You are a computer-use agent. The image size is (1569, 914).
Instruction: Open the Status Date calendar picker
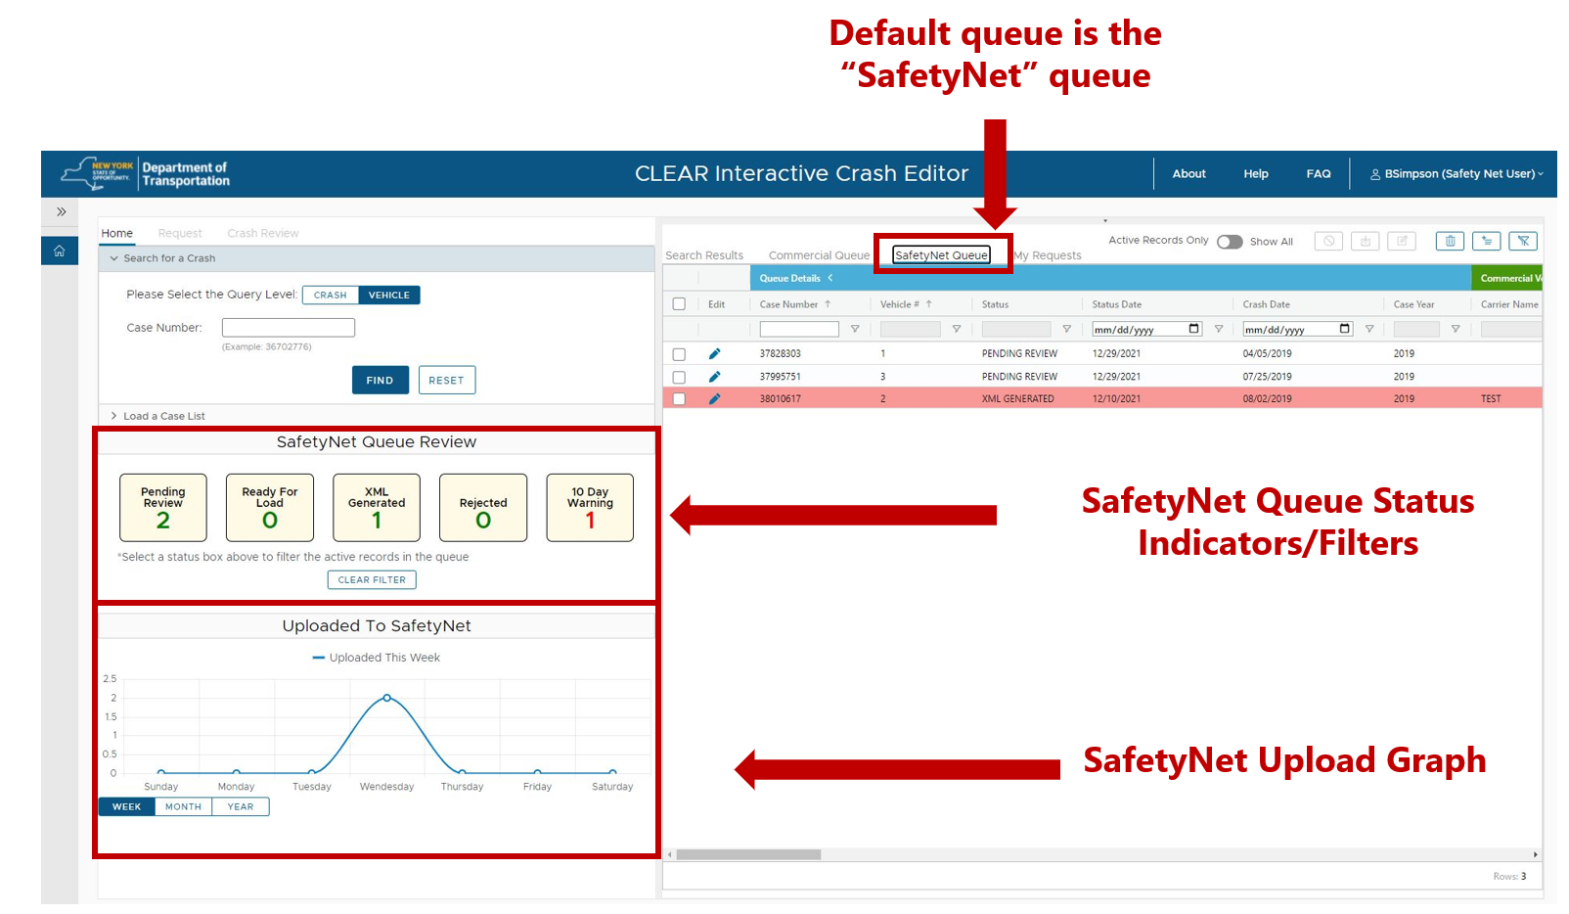click(x=1194, y=329)
